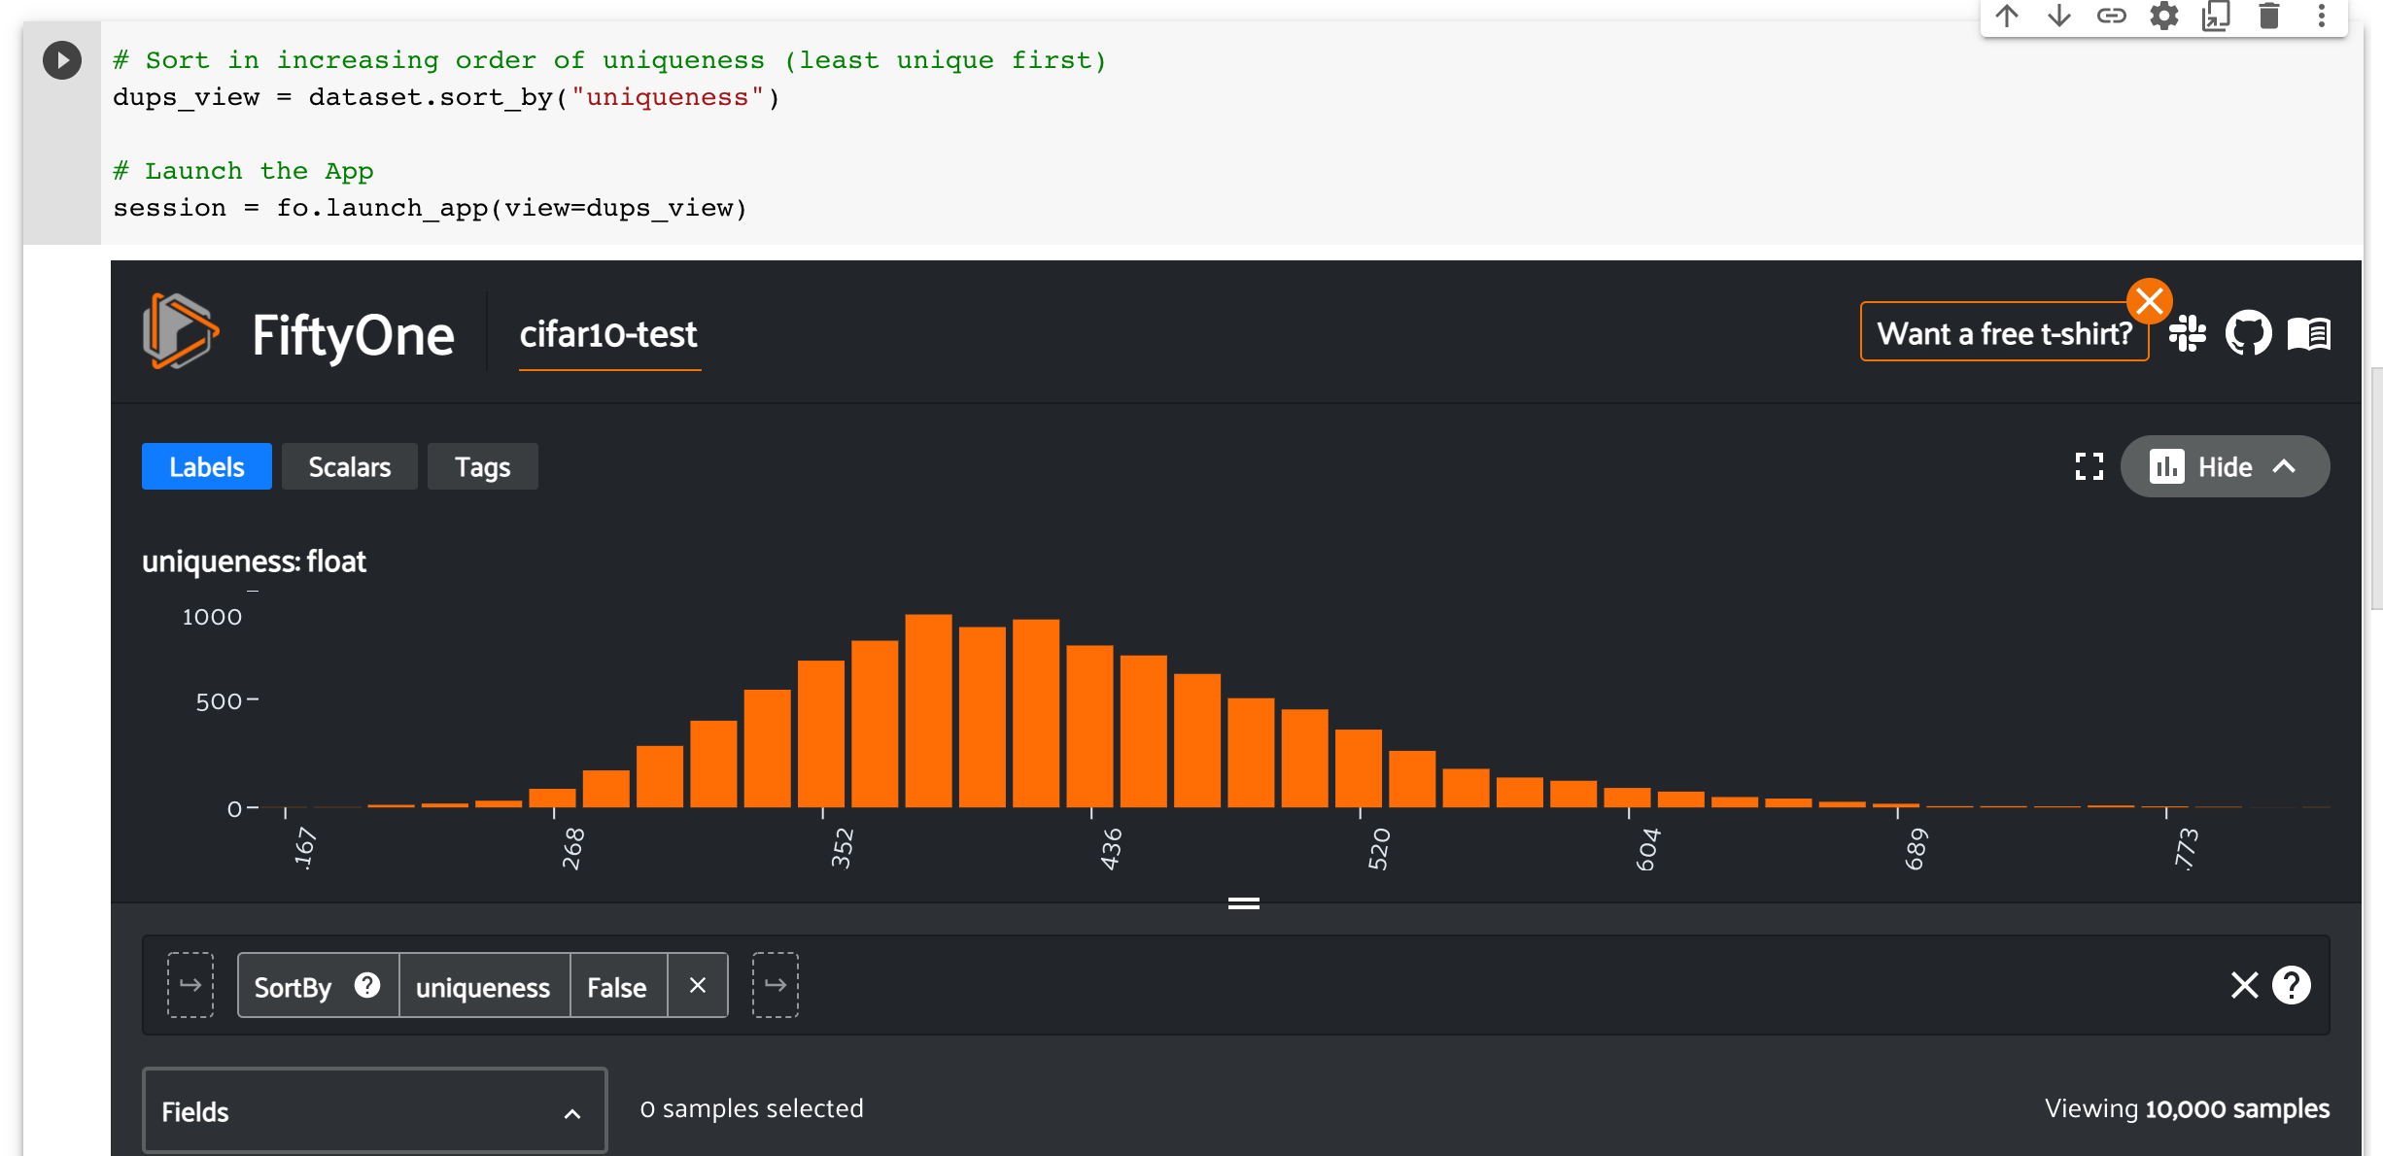
Task: Switch to the Tags tab
Action: [483, 466]
